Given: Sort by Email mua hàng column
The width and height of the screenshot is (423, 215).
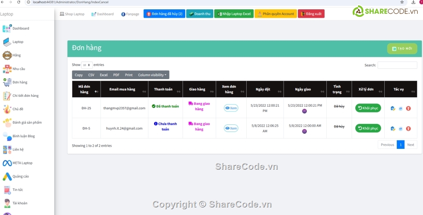Looking at the screenshot, I should [124, 89].
